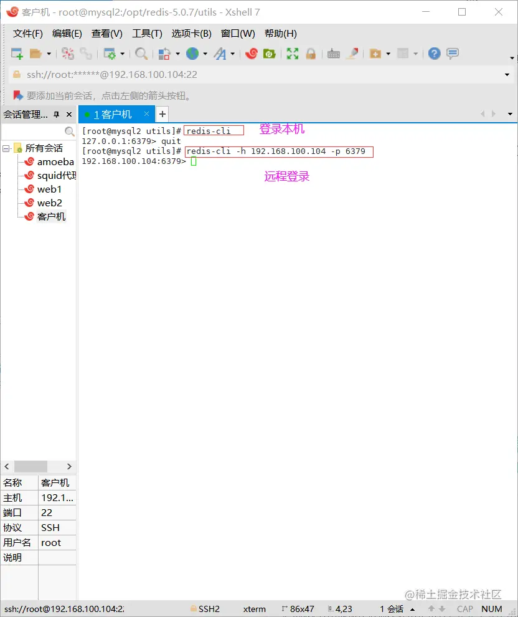Image resolution: width=518 pixels, height=617 pixels.
Task: Open the Edit menu 编辑(E)
Action: point(67,34)
